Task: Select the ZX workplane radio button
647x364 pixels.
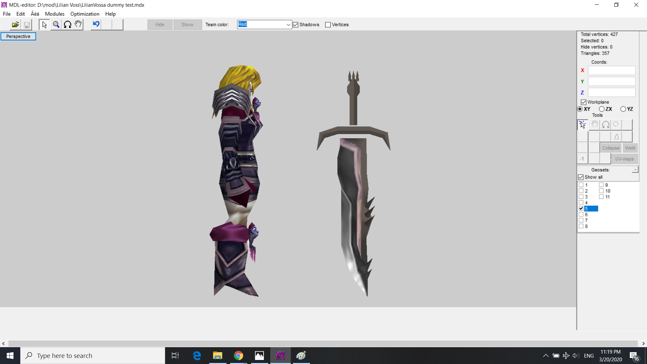Action: tap(602, 109)
